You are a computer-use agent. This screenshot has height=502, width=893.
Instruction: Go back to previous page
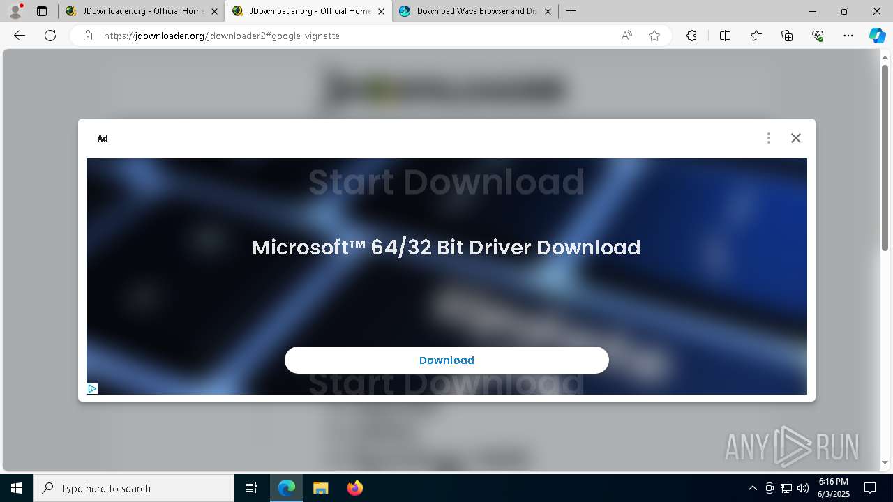coord(20,36)
